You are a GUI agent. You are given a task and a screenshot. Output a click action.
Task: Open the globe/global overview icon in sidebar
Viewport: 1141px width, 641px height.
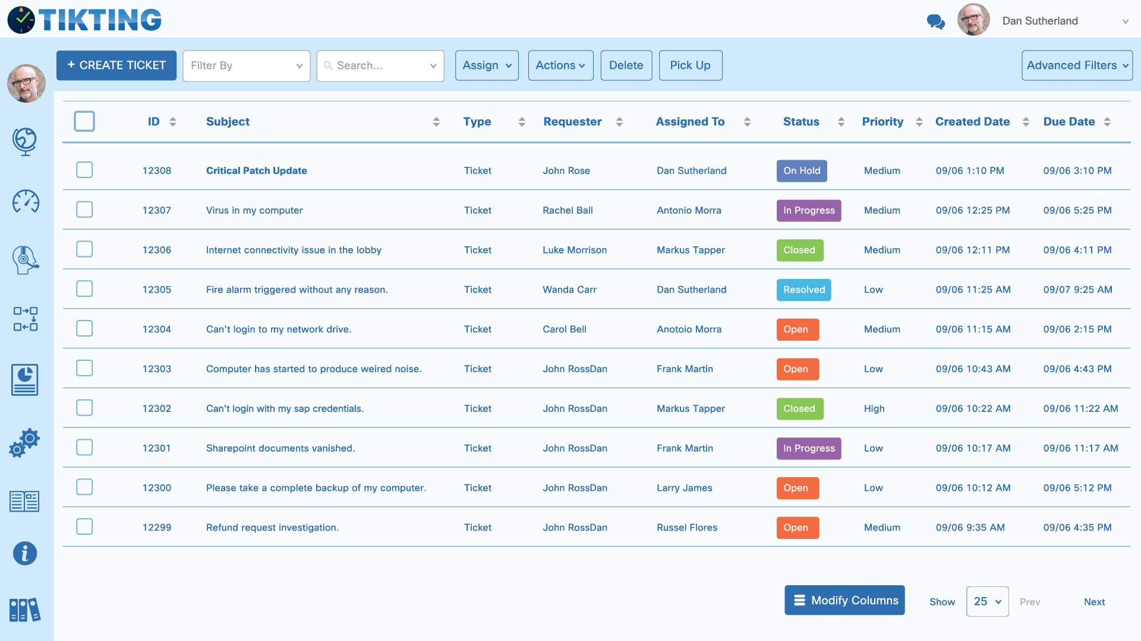pos(25,142)
